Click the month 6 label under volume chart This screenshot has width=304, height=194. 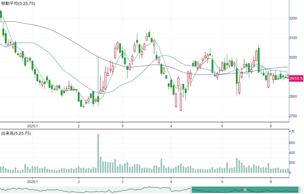[271, 182]
